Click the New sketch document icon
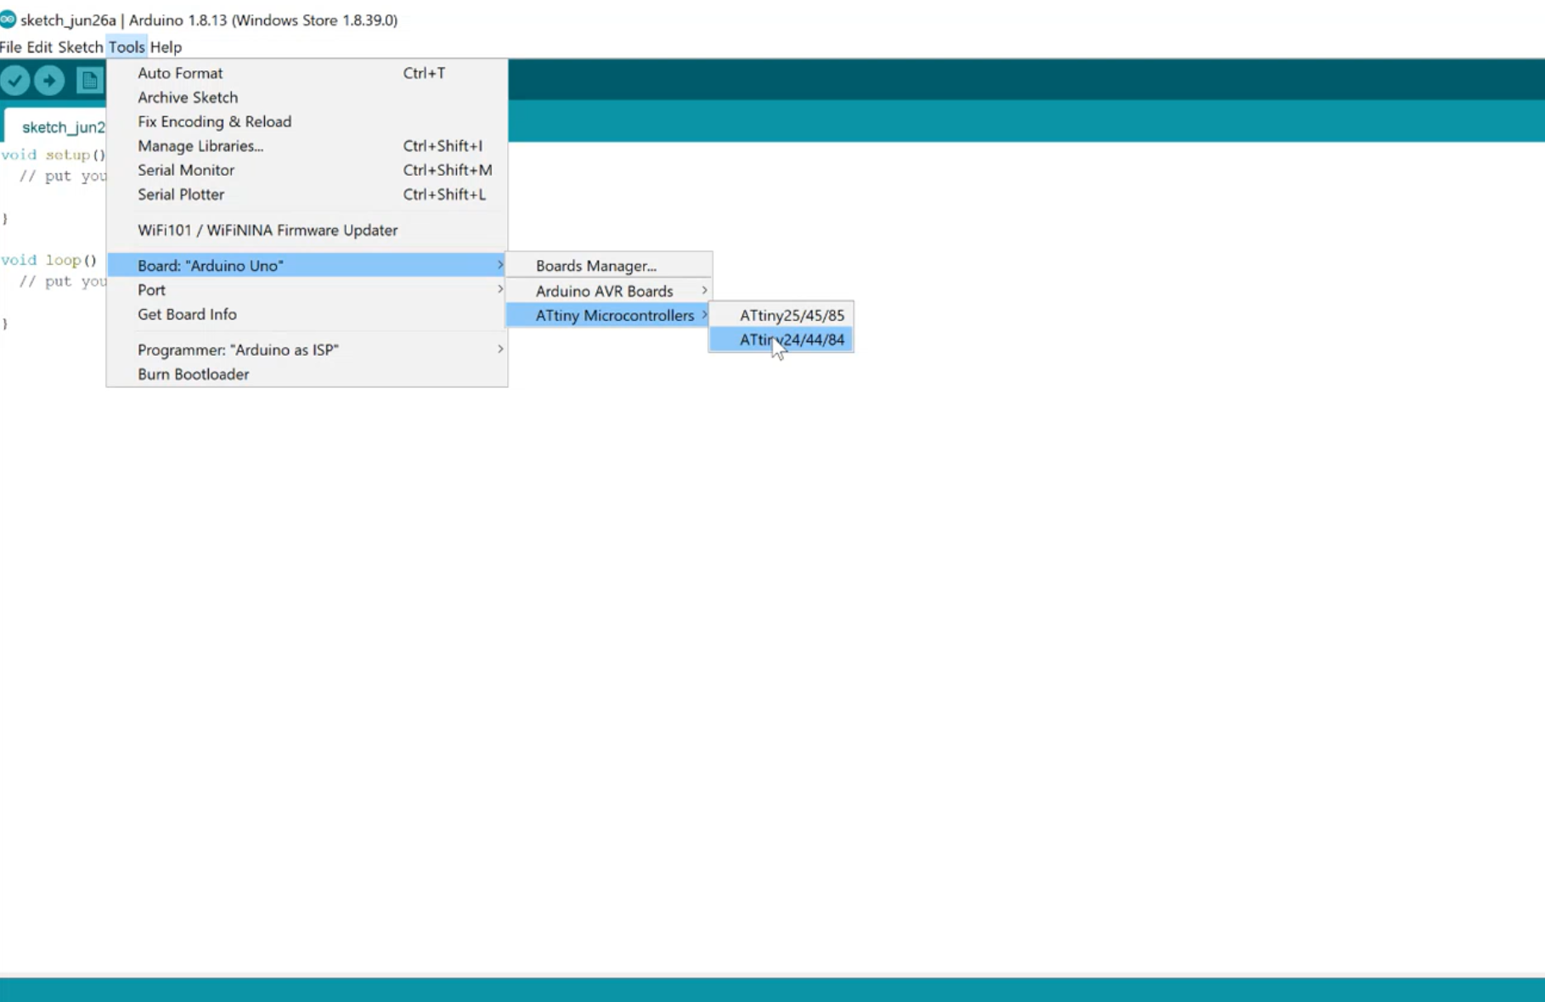The height and width of the screenshot is (1002, 1545). click(x=89, y=81)
